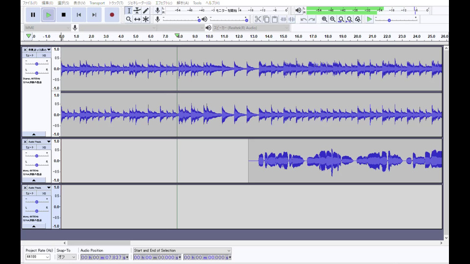Click the Stop playback button
Image resolution: width=470 pixels, height=264 pixels.
63,15
